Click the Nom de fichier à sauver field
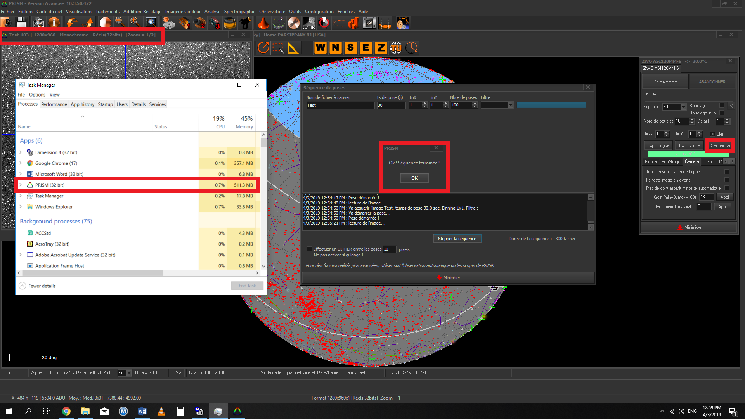 click(340, 105)
